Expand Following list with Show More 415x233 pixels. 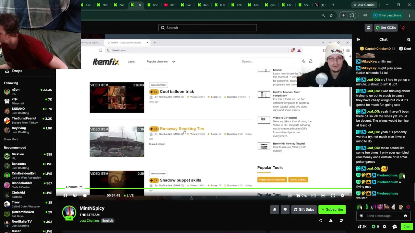[x=11, y=139]
